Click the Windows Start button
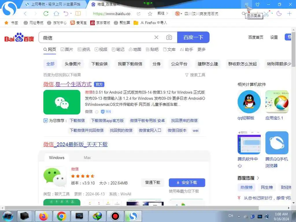 tap(8, 216)
